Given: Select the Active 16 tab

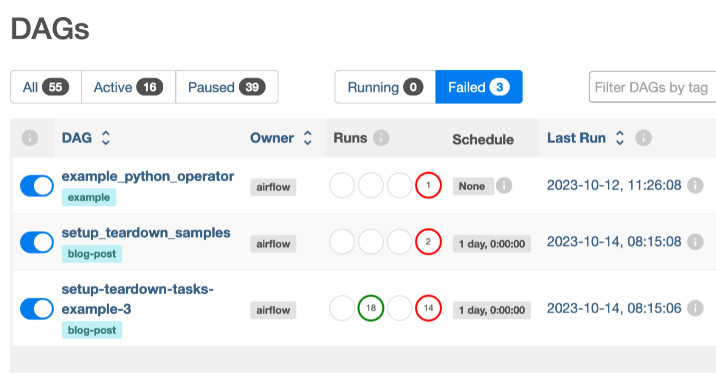Looking at the screenshot, I should pyautogui.click(x=129, y=87).
